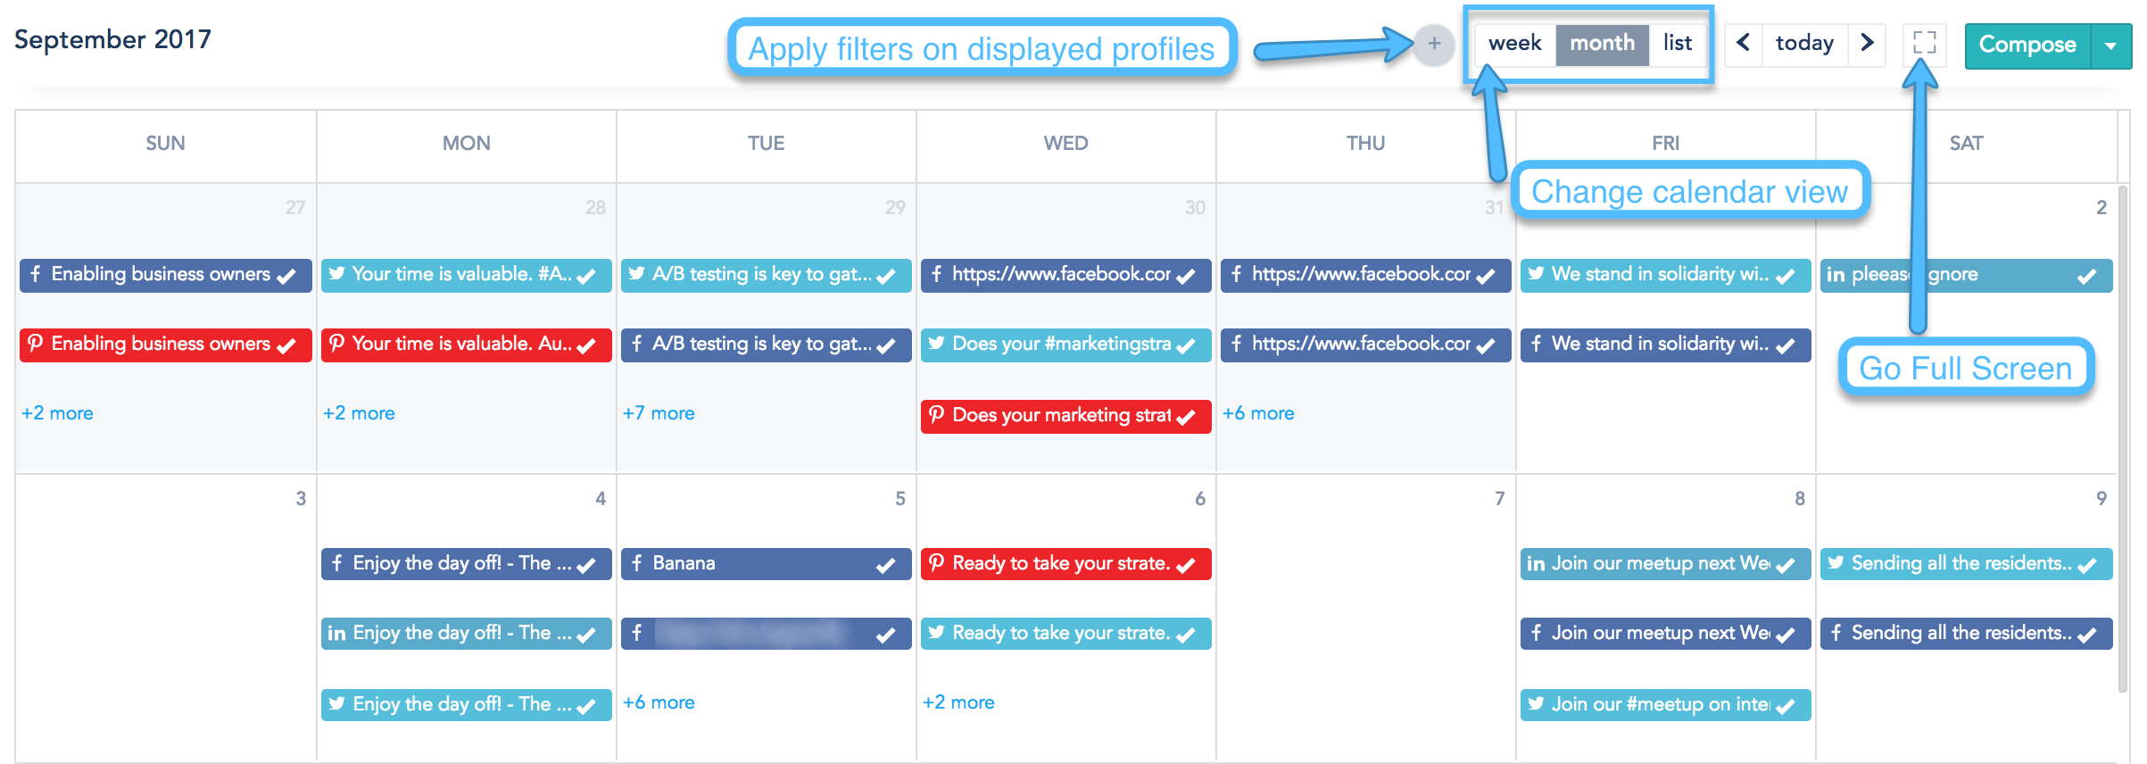Click Pinterest icon on red 'Ready to take your strate.' post
The width and height of the screenshot is (2147, 764).
coord(936,563)
